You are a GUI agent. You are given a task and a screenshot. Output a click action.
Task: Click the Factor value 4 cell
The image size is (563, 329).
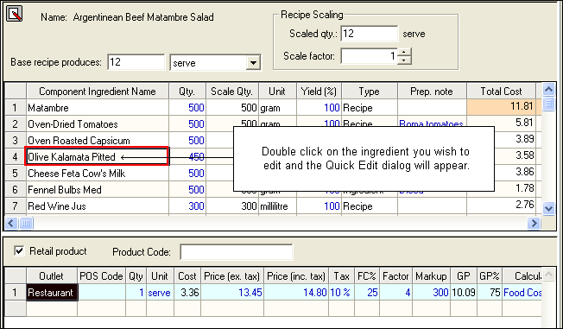click(x=396, y=293)
